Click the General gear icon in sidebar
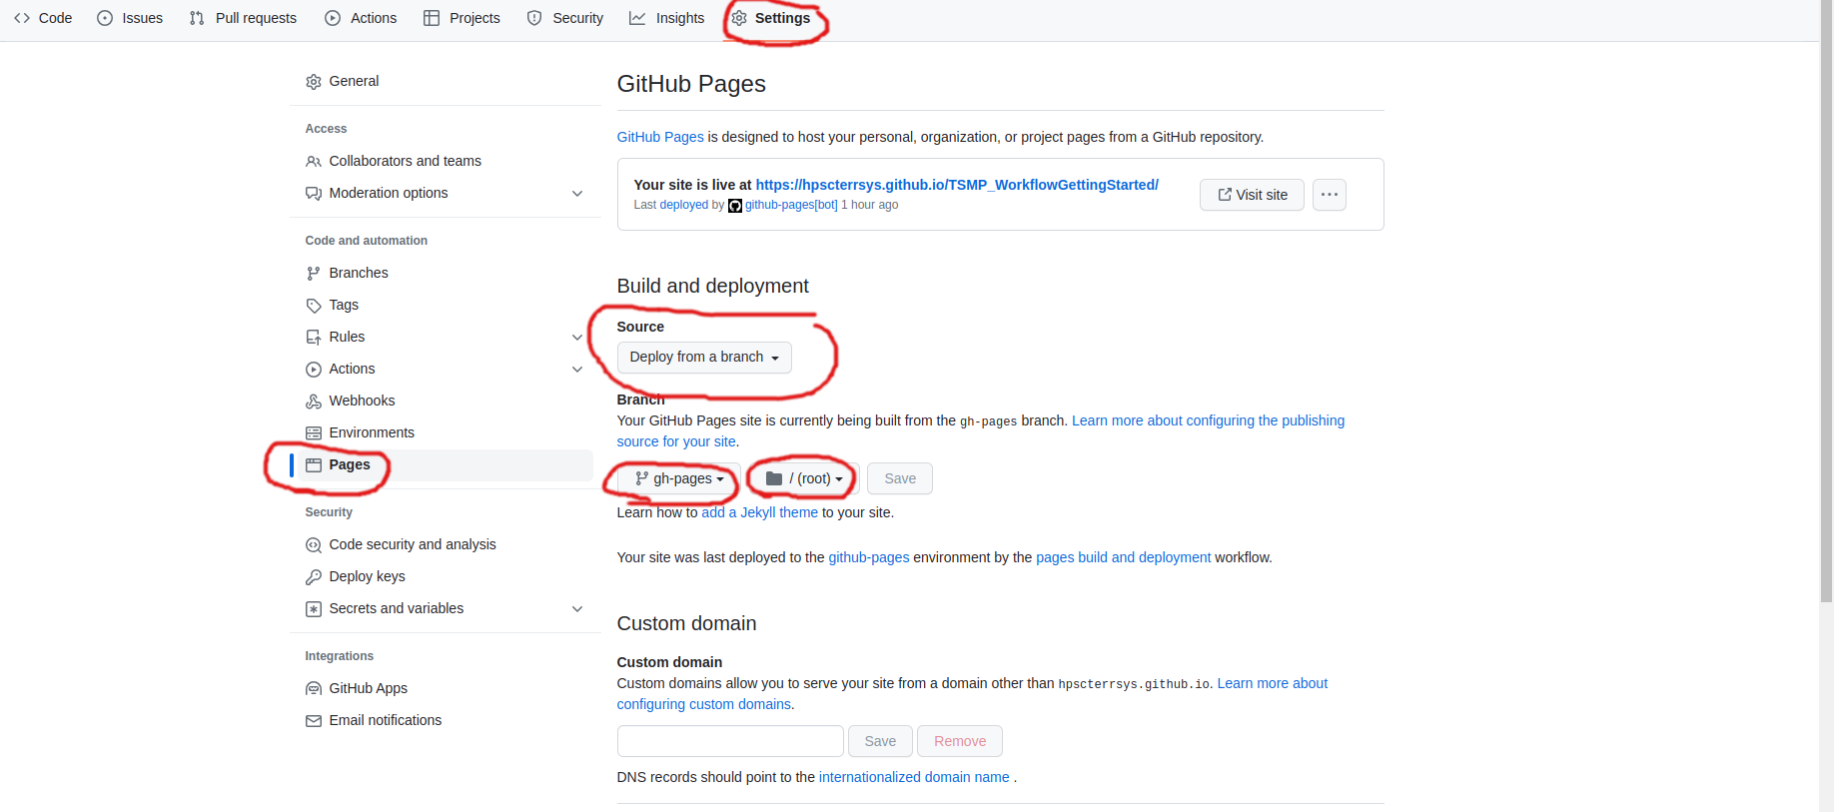Image resolution: width=1834 pixels, height=812 pixels. pyautogui.click(x=314, y=82)
